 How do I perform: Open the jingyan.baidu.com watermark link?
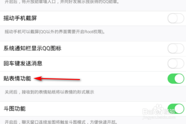pyautogui.click(x=159, y=117)
